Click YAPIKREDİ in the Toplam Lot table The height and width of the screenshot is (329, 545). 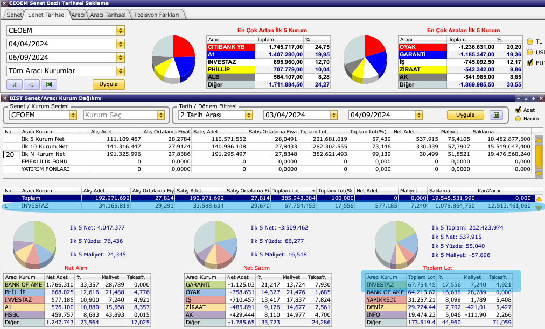(x=386, y=299)
